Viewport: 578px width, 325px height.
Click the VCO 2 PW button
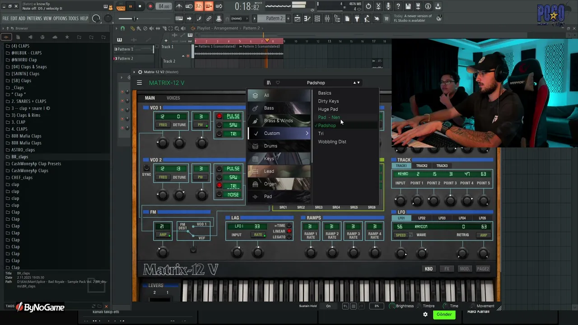click(x=200, y=177)
